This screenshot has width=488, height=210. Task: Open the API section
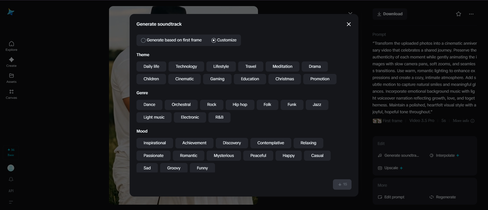pos(11,191)
